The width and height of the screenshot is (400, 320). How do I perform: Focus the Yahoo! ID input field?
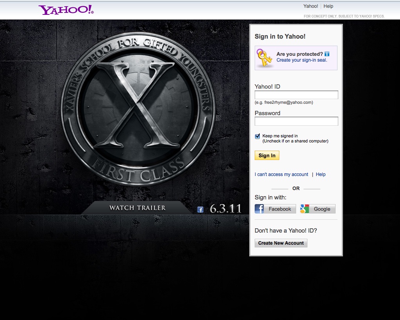point(296,95)
